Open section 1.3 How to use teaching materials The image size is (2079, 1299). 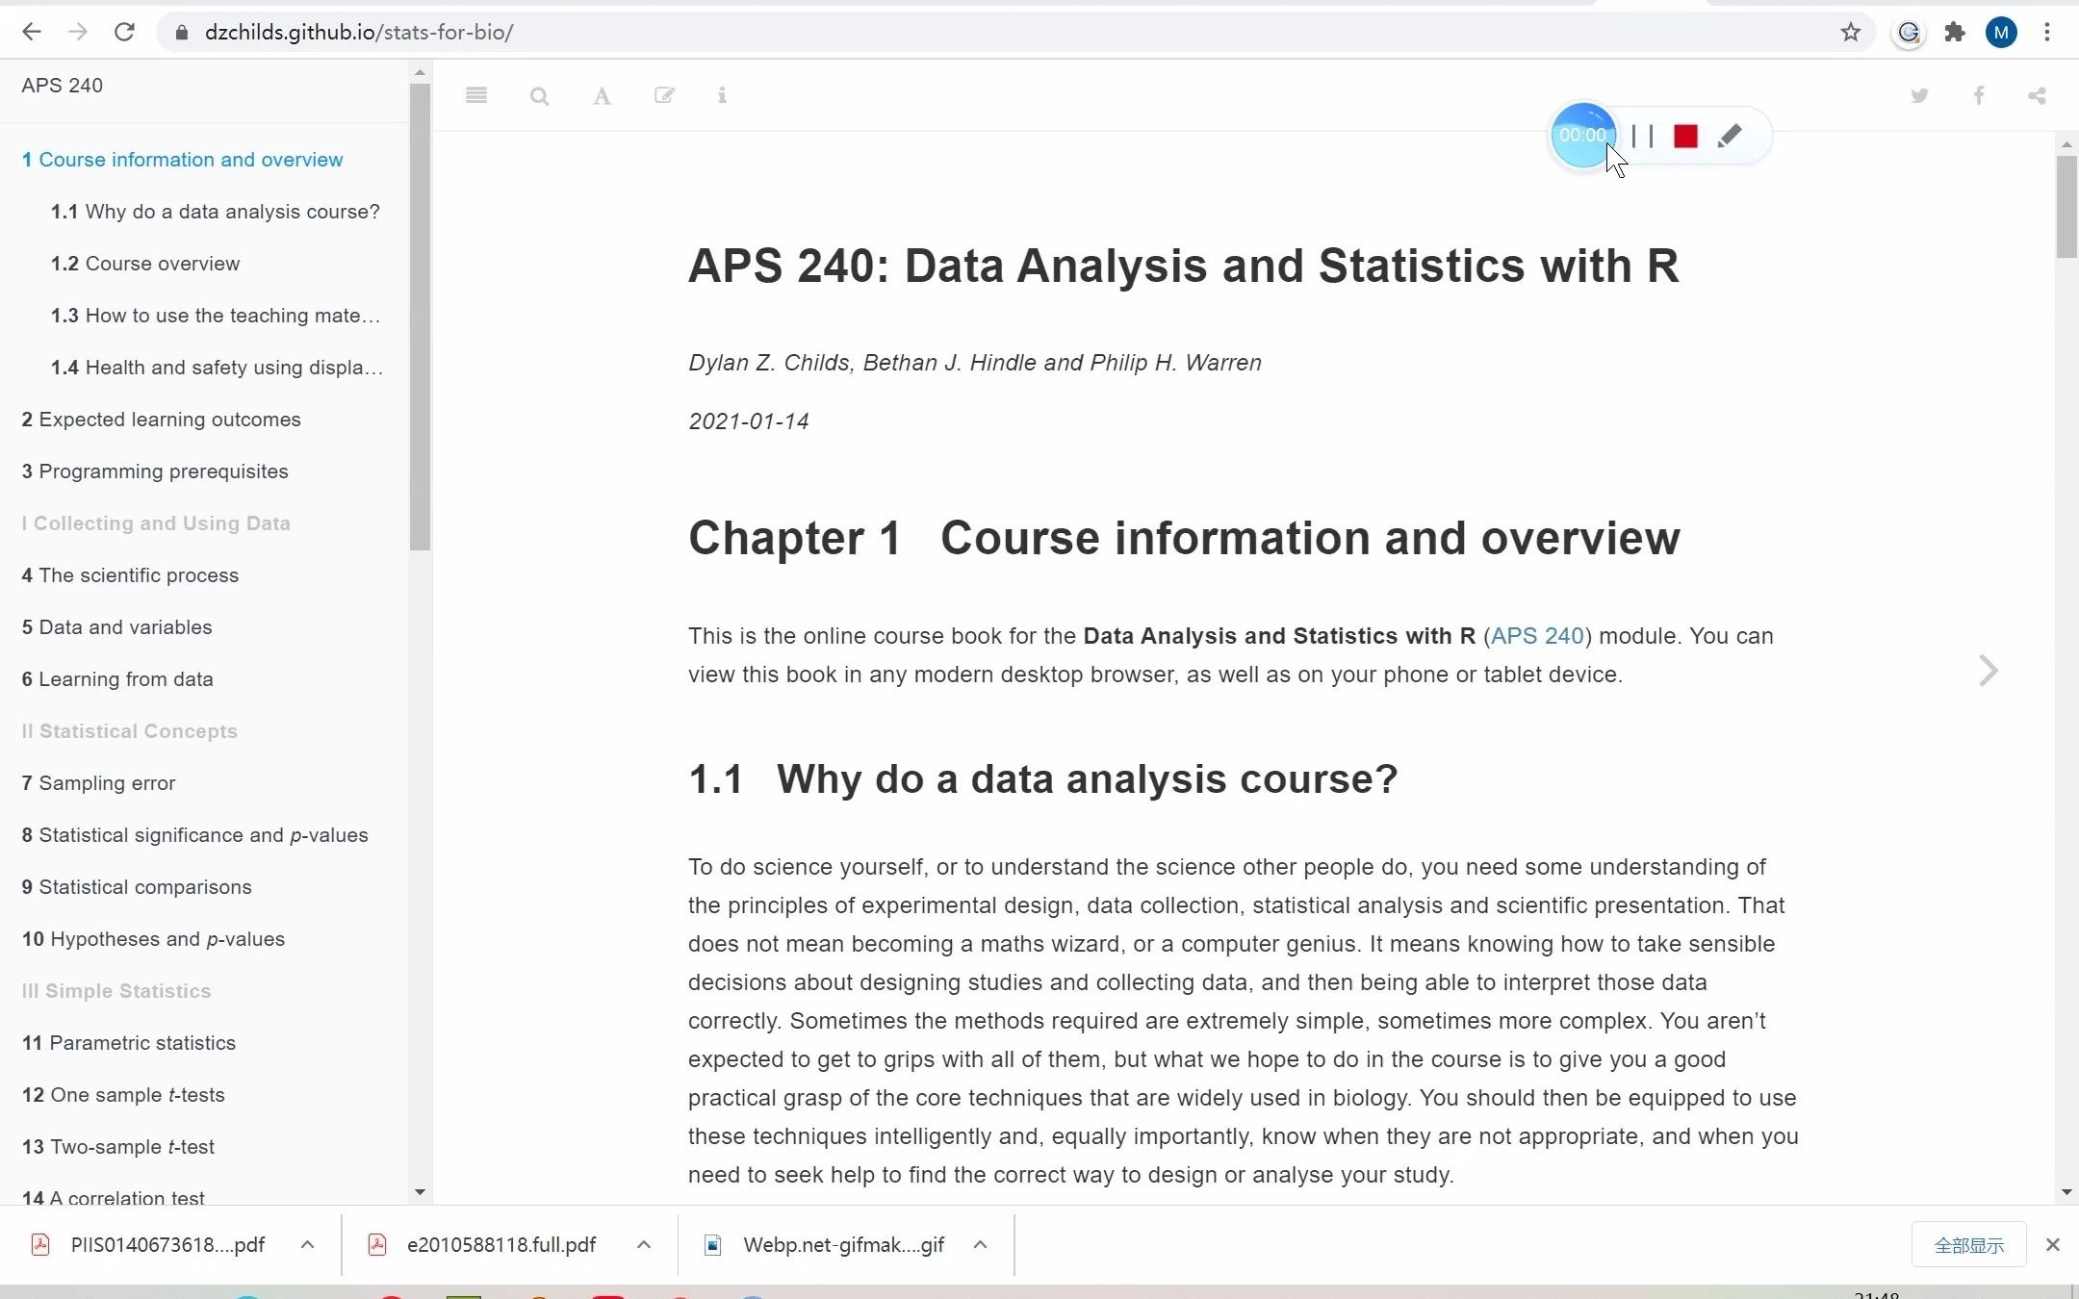pos(216,316)
